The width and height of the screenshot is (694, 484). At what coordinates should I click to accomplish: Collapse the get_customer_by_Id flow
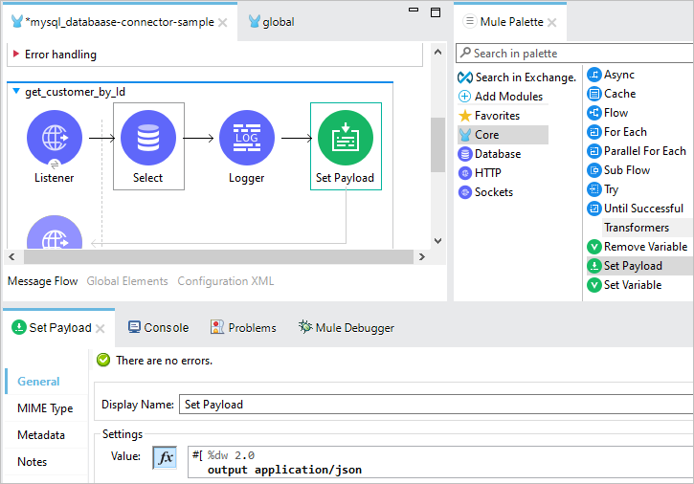(16, 91)
